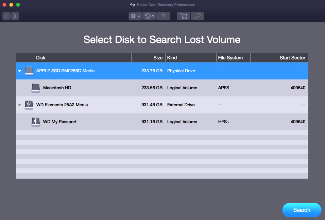Click the shopping cart buy icon
The height and width of the screenshot is (220, 325).
184,16
